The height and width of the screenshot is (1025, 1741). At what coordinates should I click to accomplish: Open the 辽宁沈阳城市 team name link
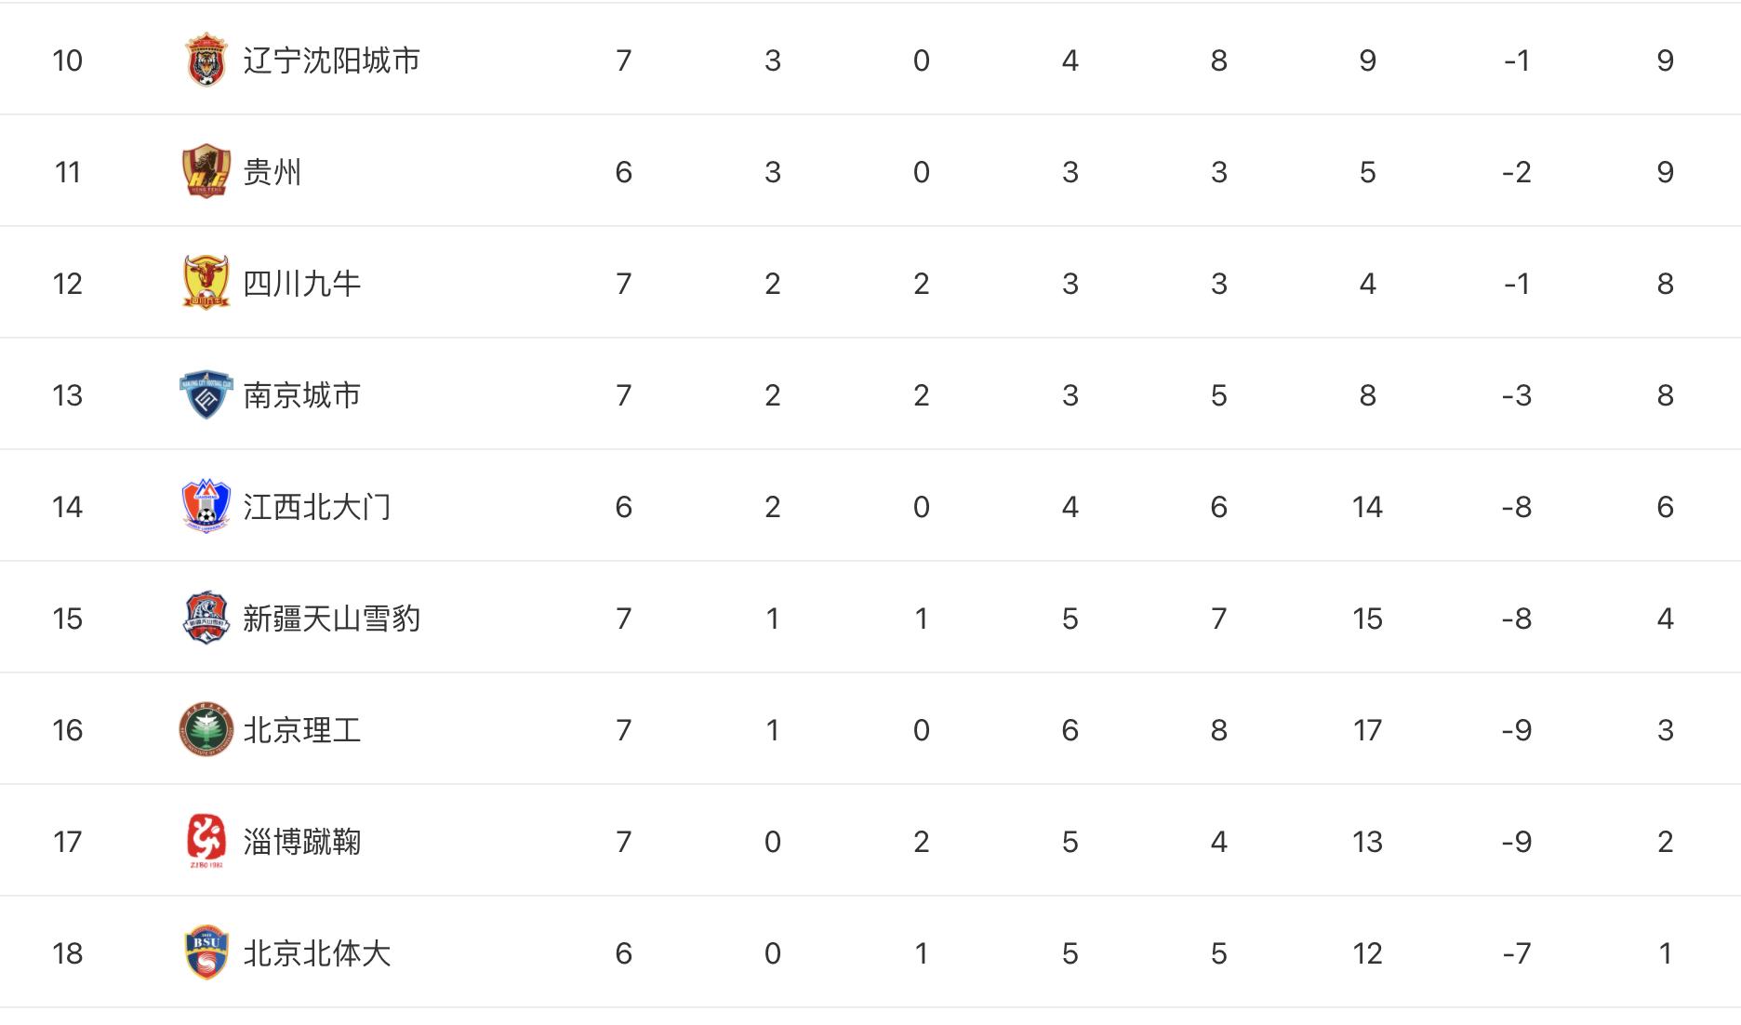coord(331,60)
